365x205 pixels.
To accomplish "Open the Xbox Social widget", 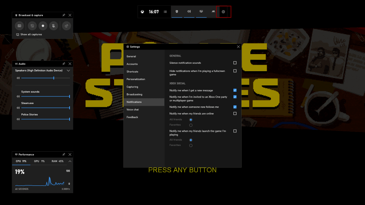I will pyautogui.click(x=212, y=11).
